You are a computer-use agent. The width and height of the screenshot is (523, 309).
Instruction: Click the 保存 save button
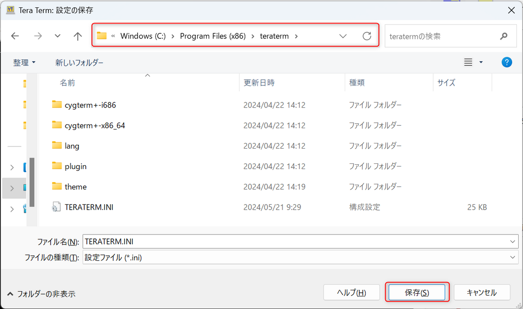417,292
